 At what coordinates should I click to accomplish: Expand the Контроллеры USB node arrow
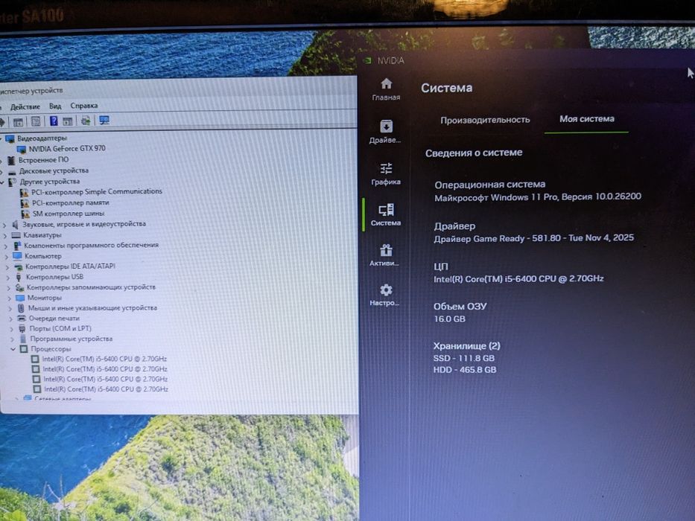[8, 278]
